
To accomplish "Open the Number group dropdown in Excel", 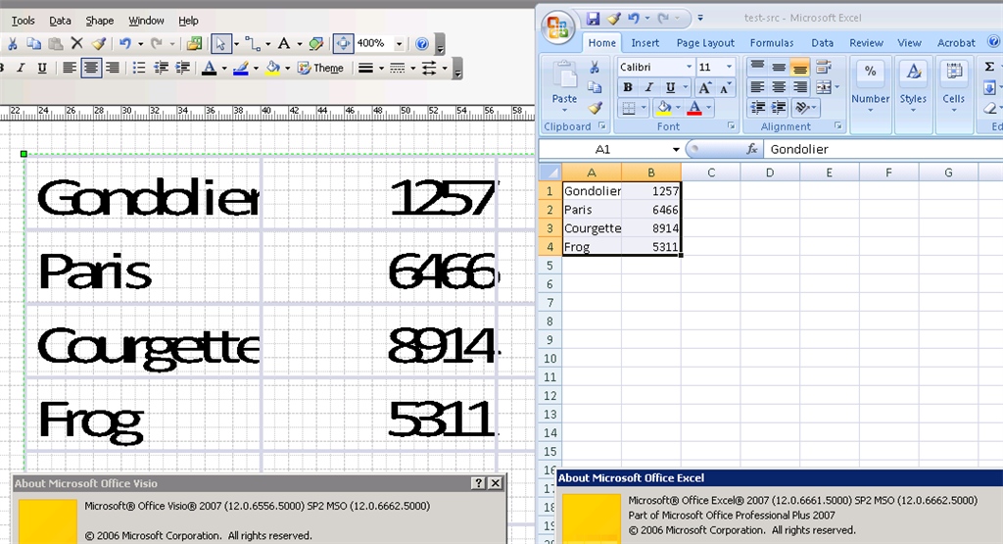I will click(870, 96).
